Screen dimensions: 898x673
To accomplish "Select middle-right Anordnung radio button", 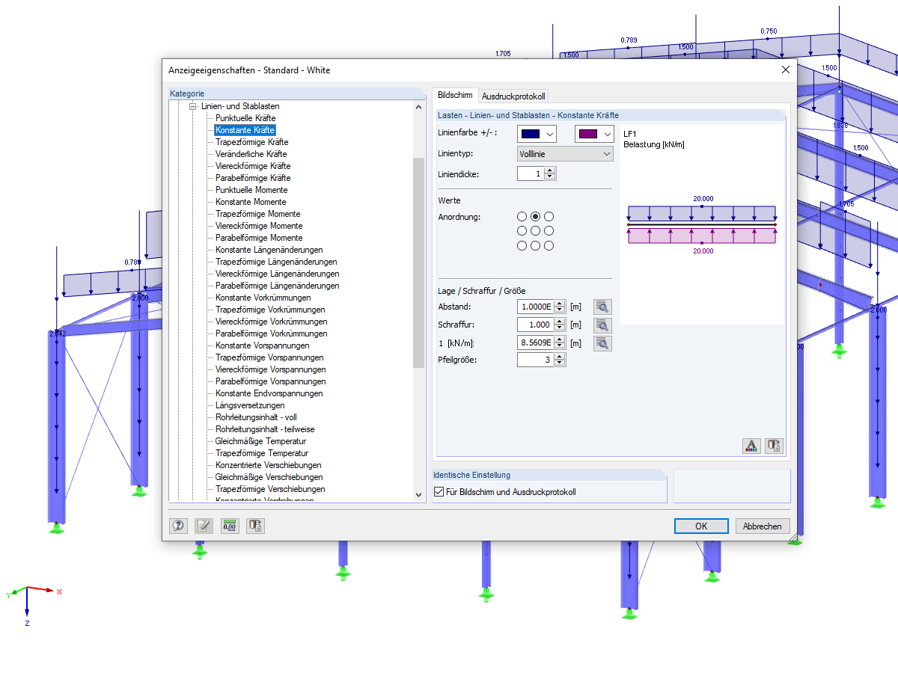I will click(549, 231).
